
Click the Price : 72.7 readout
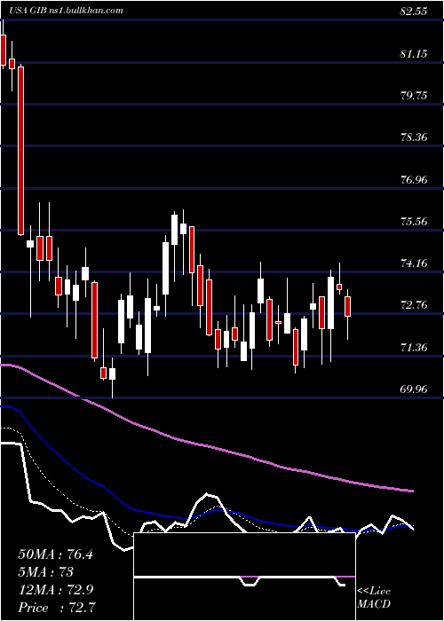(57, 607)
